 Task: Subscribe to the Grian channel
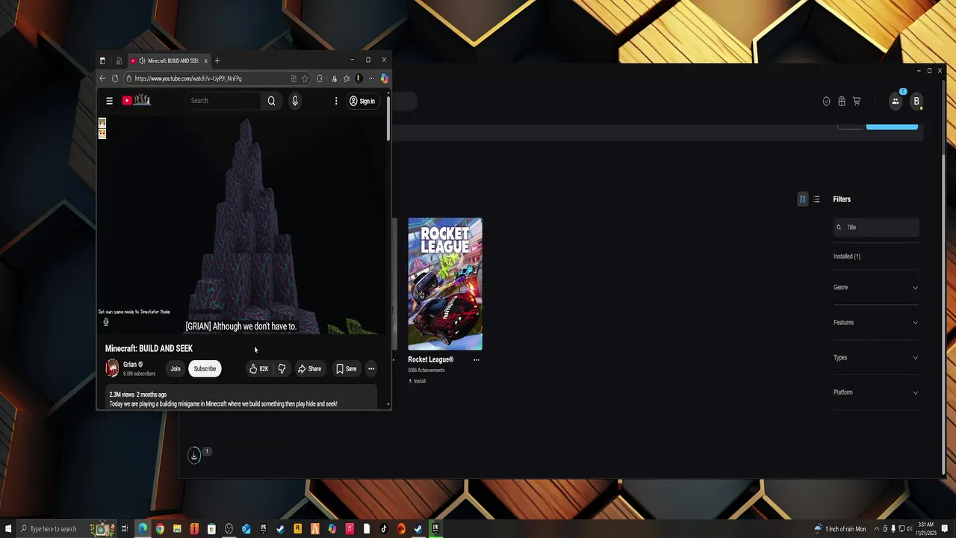[x=205, y=368]
